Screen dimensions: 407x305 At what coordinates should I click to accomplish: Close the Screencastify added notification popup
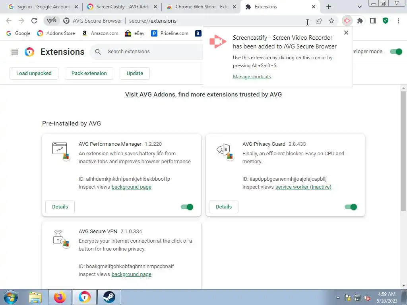pos(346,33)
